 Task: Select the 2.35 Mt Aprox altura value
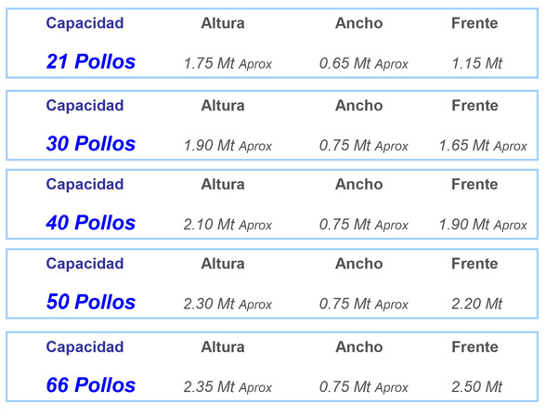(x=227, y=387)
